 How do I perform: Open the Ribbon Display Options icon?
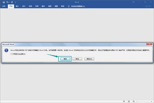pyautogui.click(x=133, y=2)
